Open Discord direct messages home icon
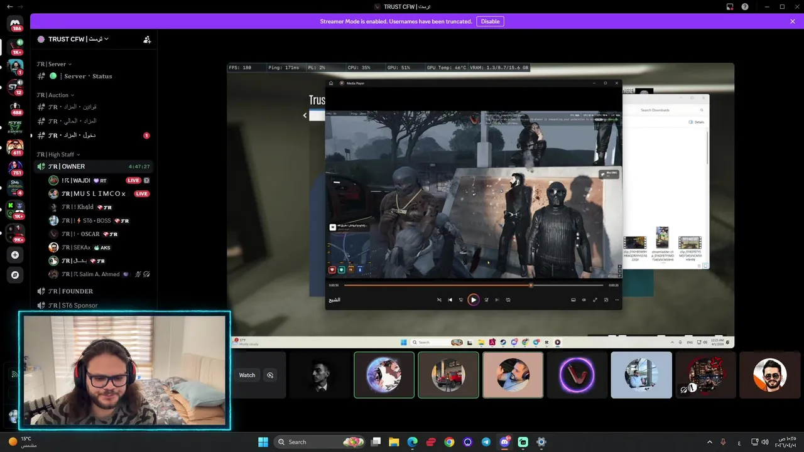This screenshot has height=452, width=804. tap(16, 24)
